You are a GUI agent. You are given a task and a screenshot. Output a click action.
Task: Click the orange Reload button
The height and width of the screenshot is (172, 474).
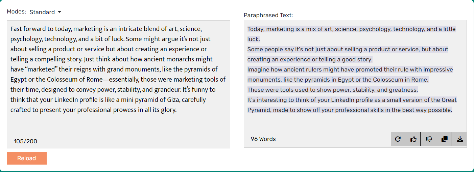(x=27, y=158)
